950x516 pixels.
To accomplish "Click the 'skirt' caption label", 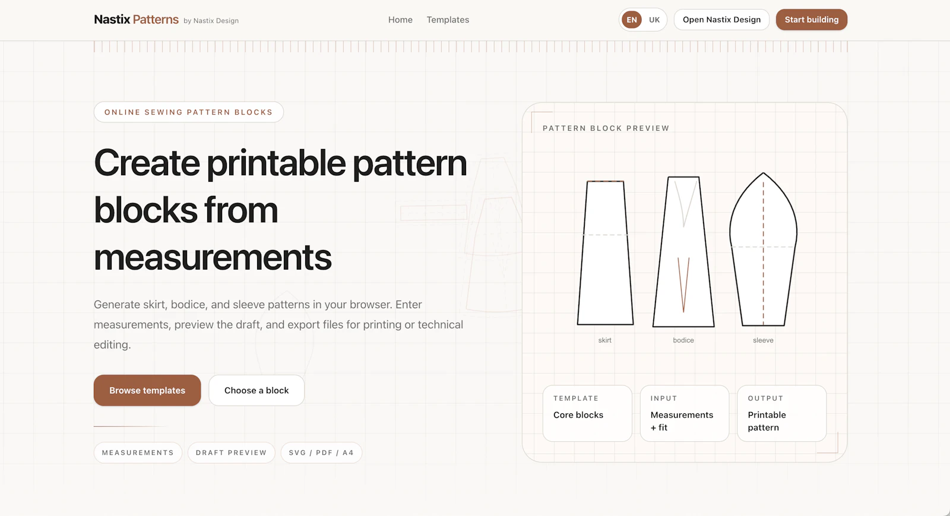I will pyautogui.click(x=605, y=340).
